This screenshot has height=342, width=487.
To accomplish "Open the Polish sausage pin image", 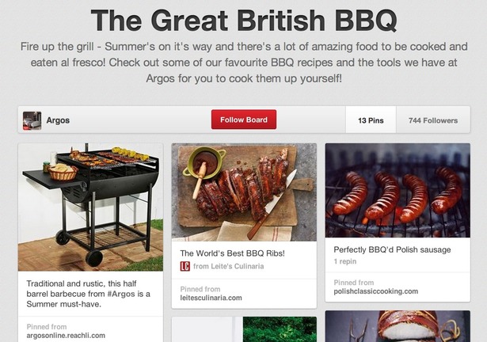I will click(x=398, y=191).
